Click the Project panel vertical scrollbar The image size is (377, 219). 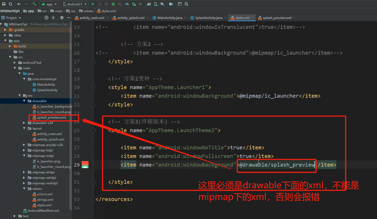point(71,116)
